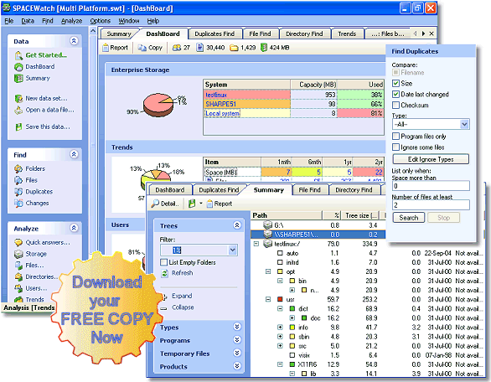Click the Duplicates icon under Find
Screen dimensions: 491x382
click(x=18, y=192)
